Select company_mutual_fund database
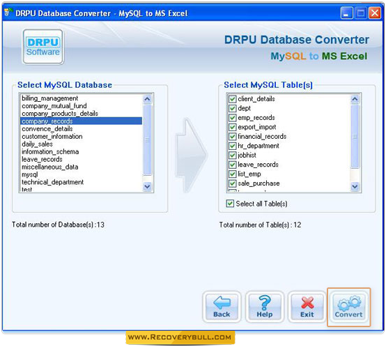Screen dimensions: 386x346 pyautogui.click(x=82, y=106)
